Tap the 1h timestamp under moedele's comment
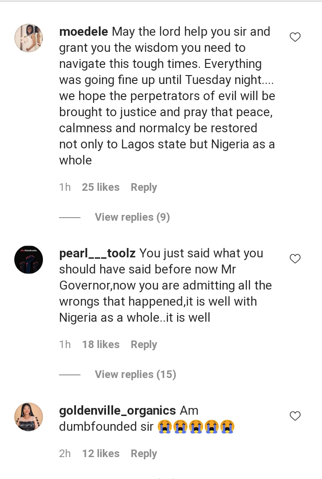 65,187
